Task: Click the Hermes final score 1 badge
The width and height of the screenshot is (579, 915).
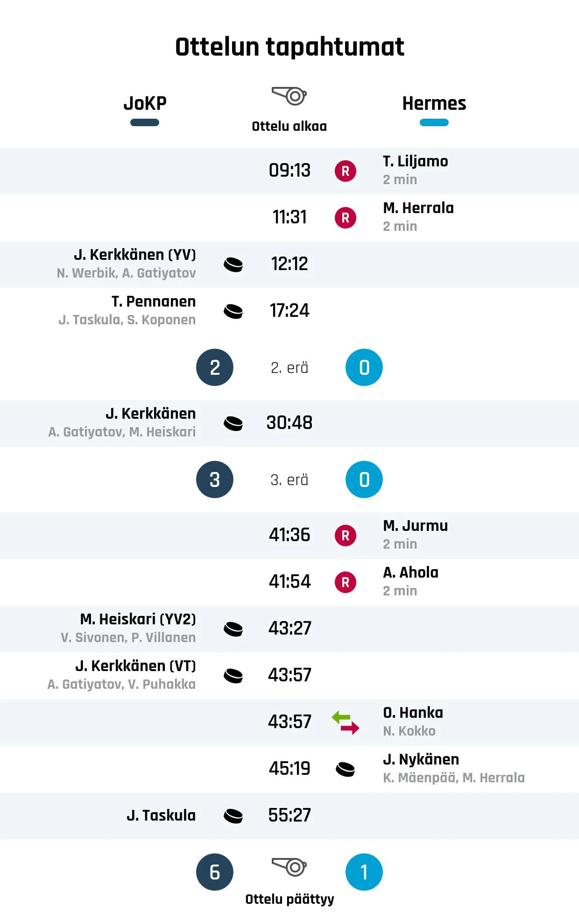Action: point(364,872)
